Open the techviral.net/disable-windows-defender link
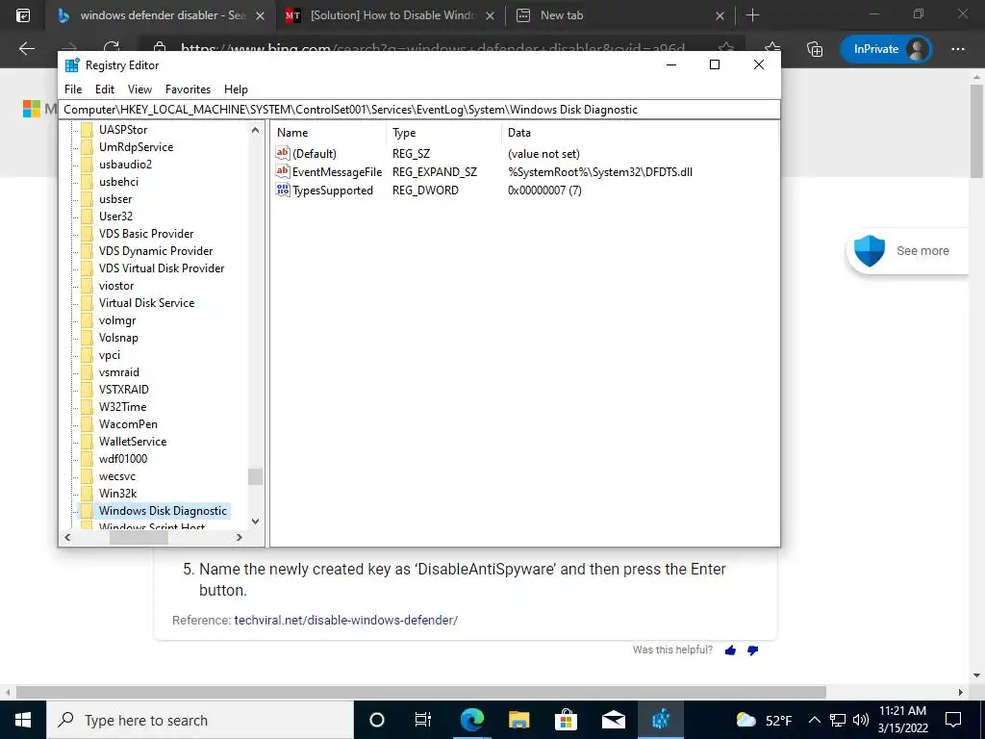This screenshot has width=985, height=739. click(346, 621)
